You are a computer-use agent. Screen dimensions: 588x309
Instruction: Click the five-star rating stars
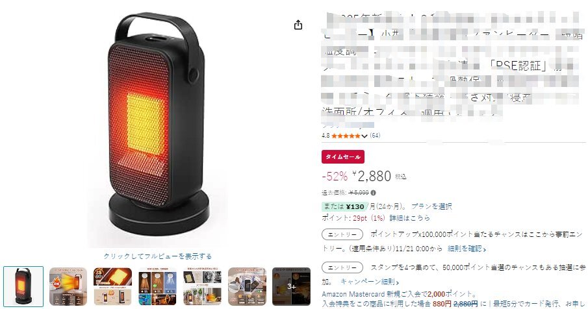(346, 136)
